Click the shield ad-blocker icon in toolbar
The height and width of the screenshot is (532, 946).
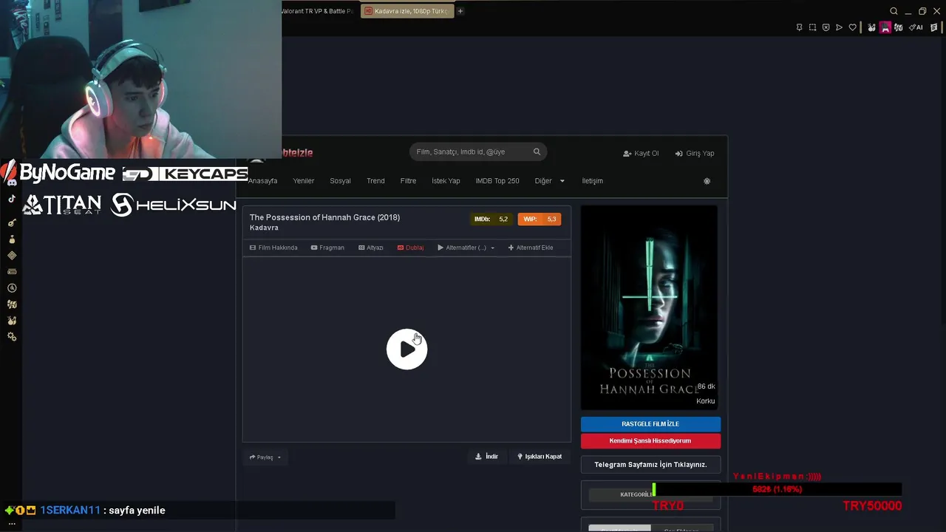click(826, 27)
